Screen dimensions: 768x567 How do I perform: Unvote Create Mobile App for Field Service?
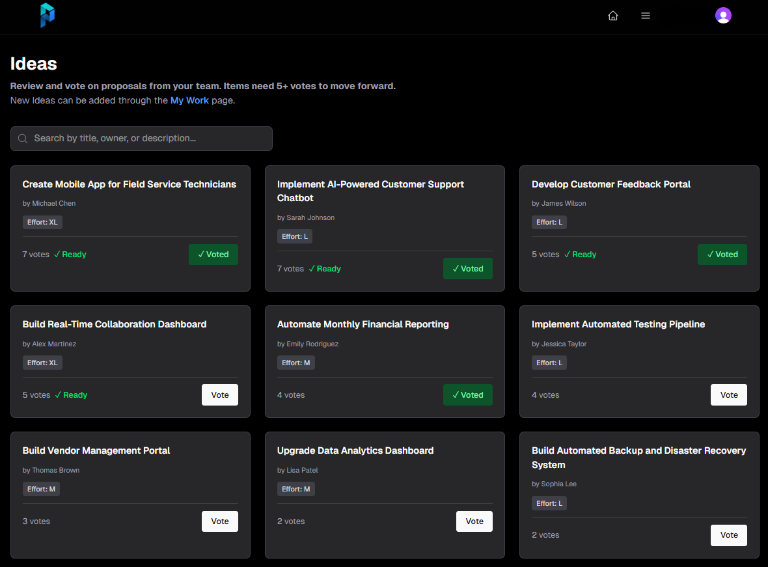tap(213, 255)
